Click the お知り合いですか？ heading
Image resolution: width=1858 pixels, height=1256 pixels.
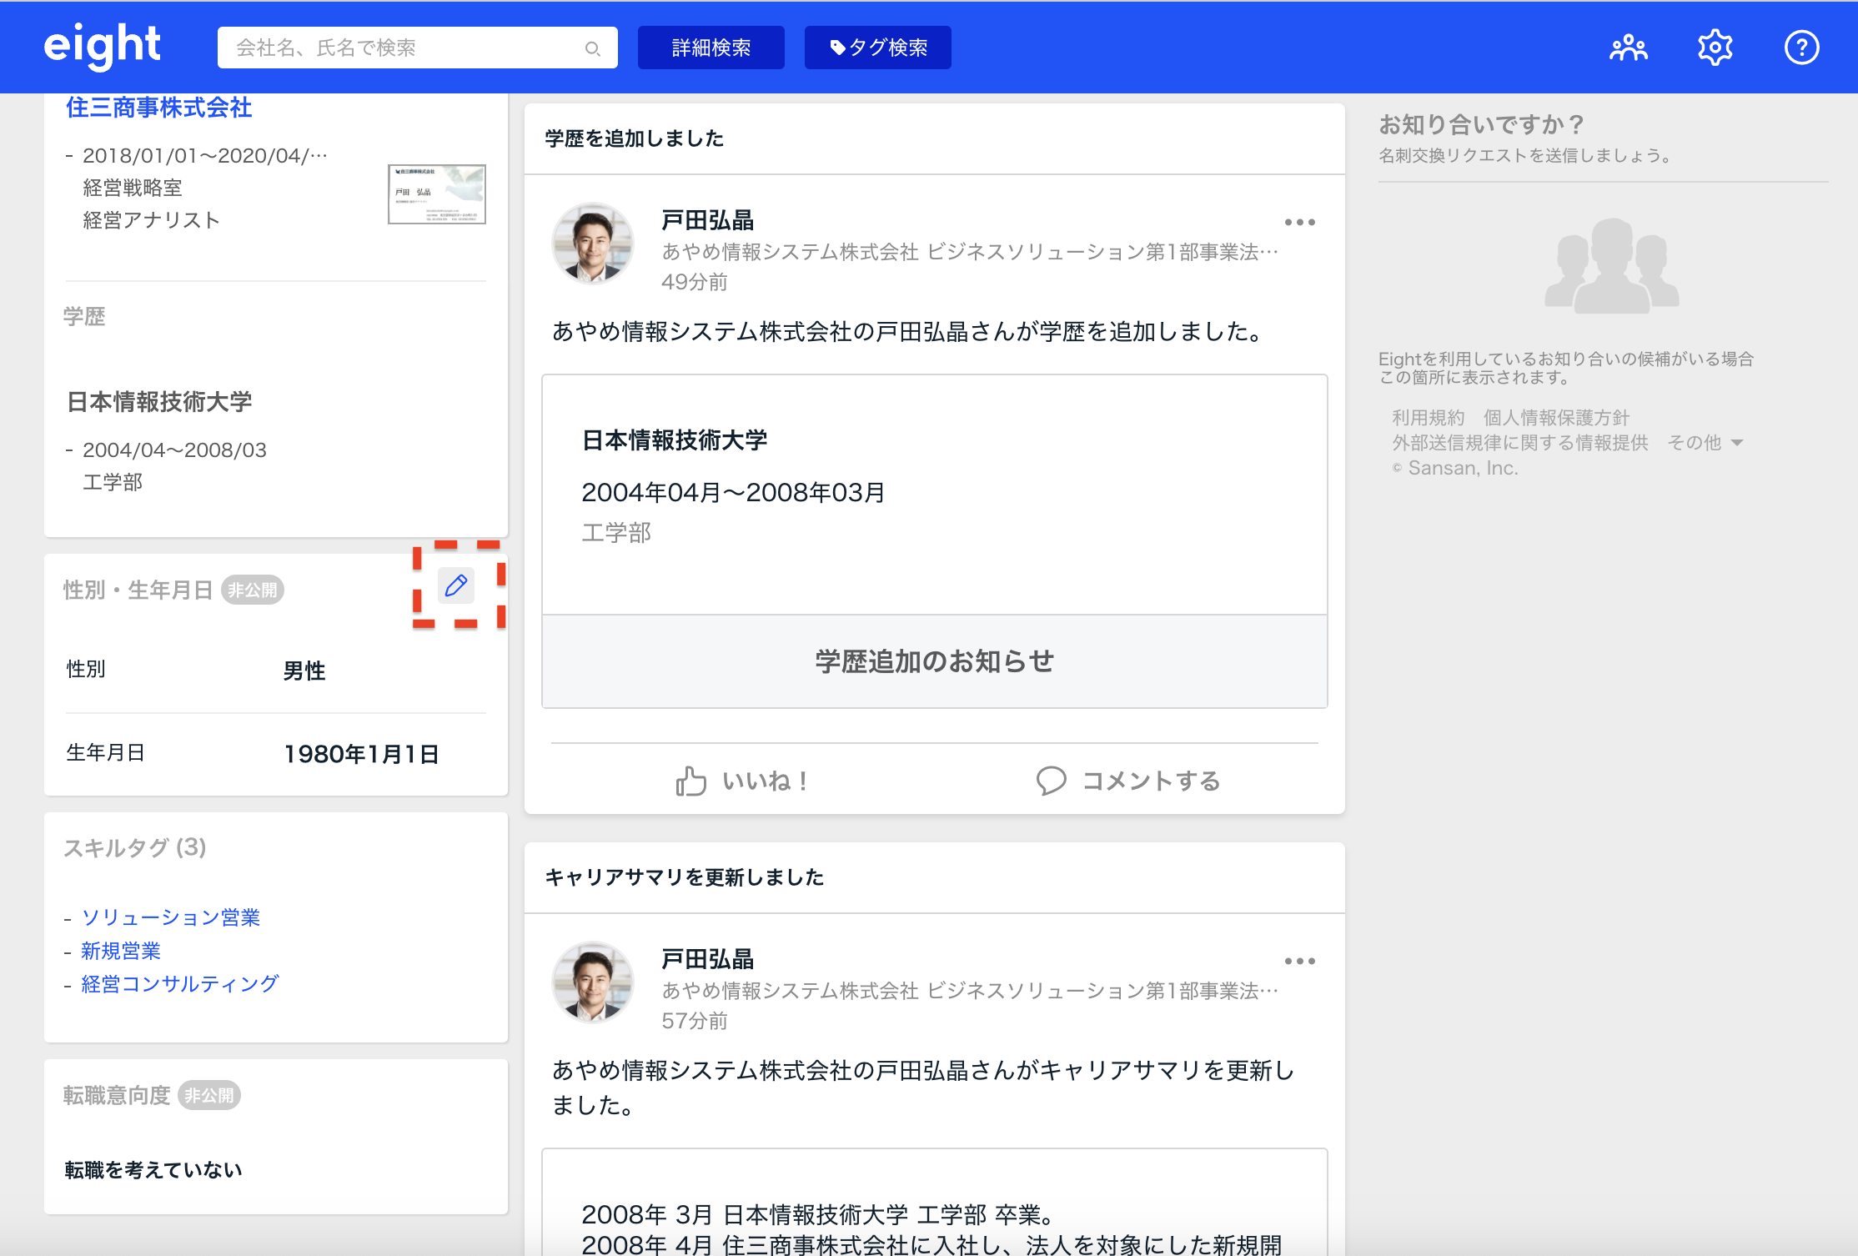click(1482, 124)
